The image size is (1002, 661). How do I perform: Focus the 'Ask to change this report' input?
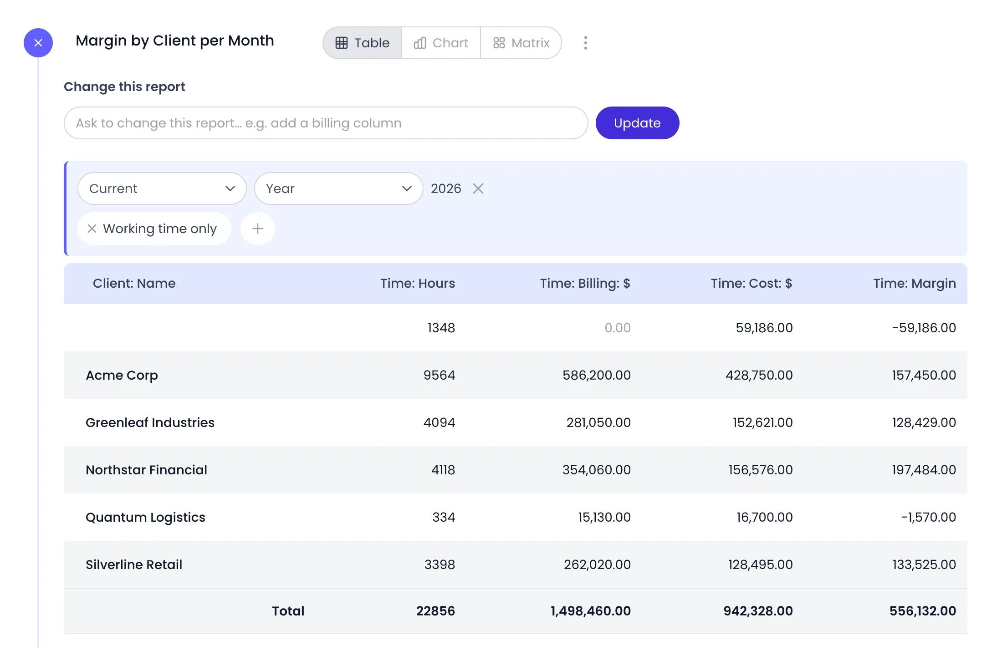(x=326, y=123)
